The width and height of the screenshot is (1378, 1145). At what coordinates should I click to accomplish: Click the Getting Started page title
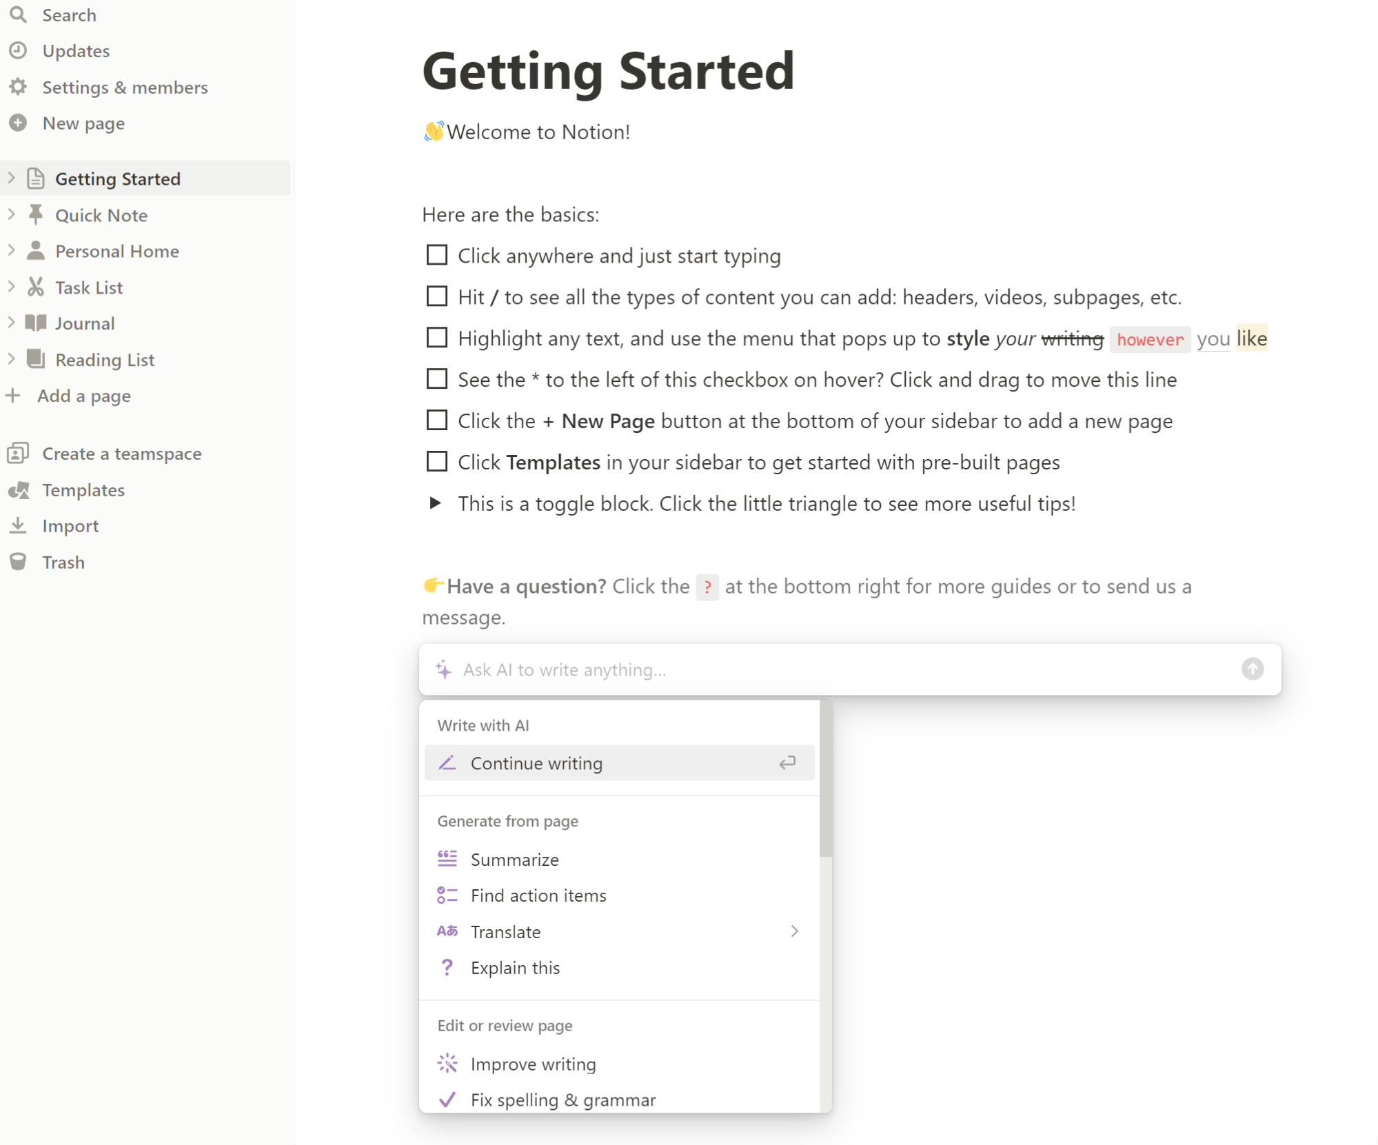pyautogui.click(x=608, y=71)
